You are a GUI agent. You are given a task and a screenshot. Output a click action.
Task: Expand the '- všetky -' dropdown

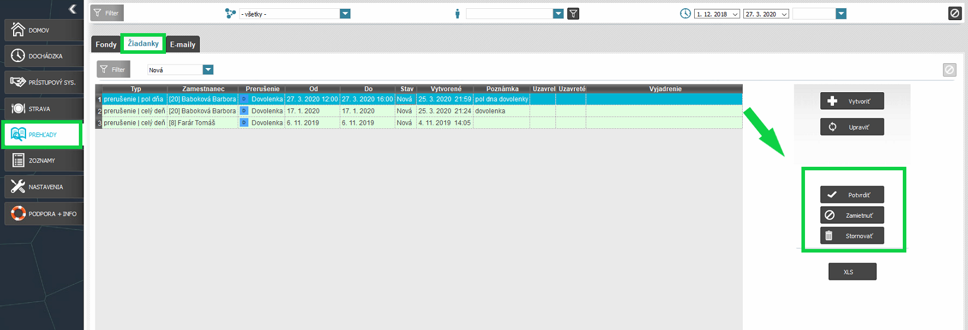345,14
